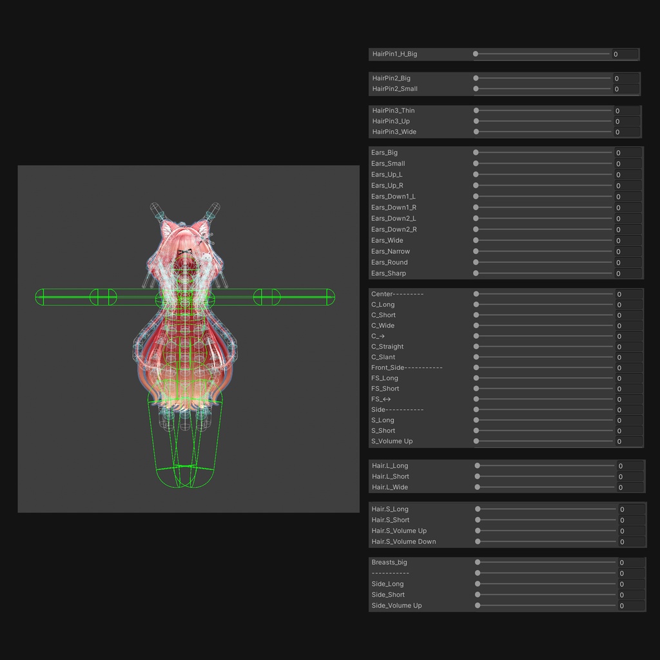Click the Hair.L_Long slider handle
This screenshot has height=660, width=660.
[478, 466]
